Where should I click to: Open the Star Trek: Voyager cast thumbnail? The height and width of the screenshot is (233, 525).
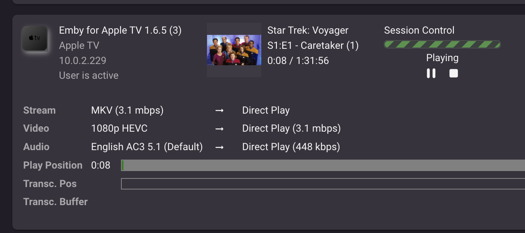click(x=234, y=50)
